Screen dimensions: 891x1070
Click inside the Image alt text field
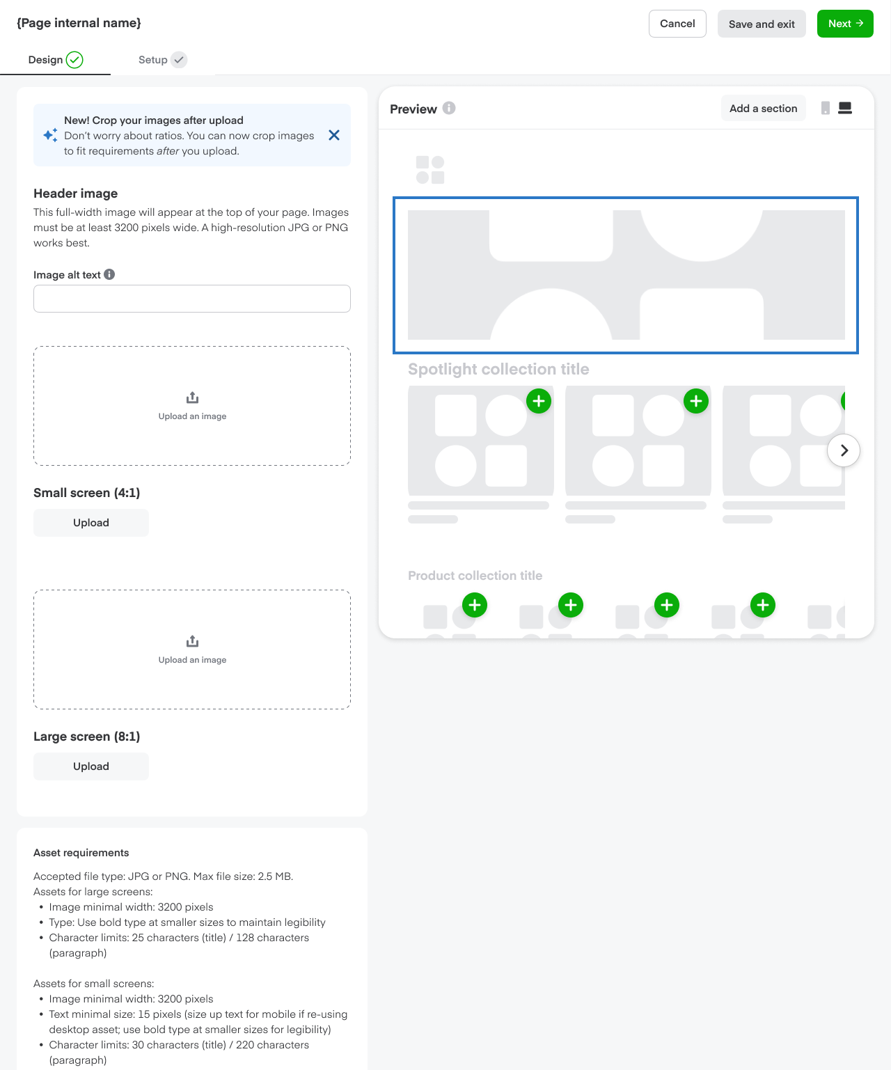click(192, 298)
